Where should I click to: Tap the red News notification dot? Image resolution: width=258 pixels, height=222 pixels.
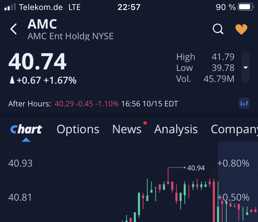145,123
